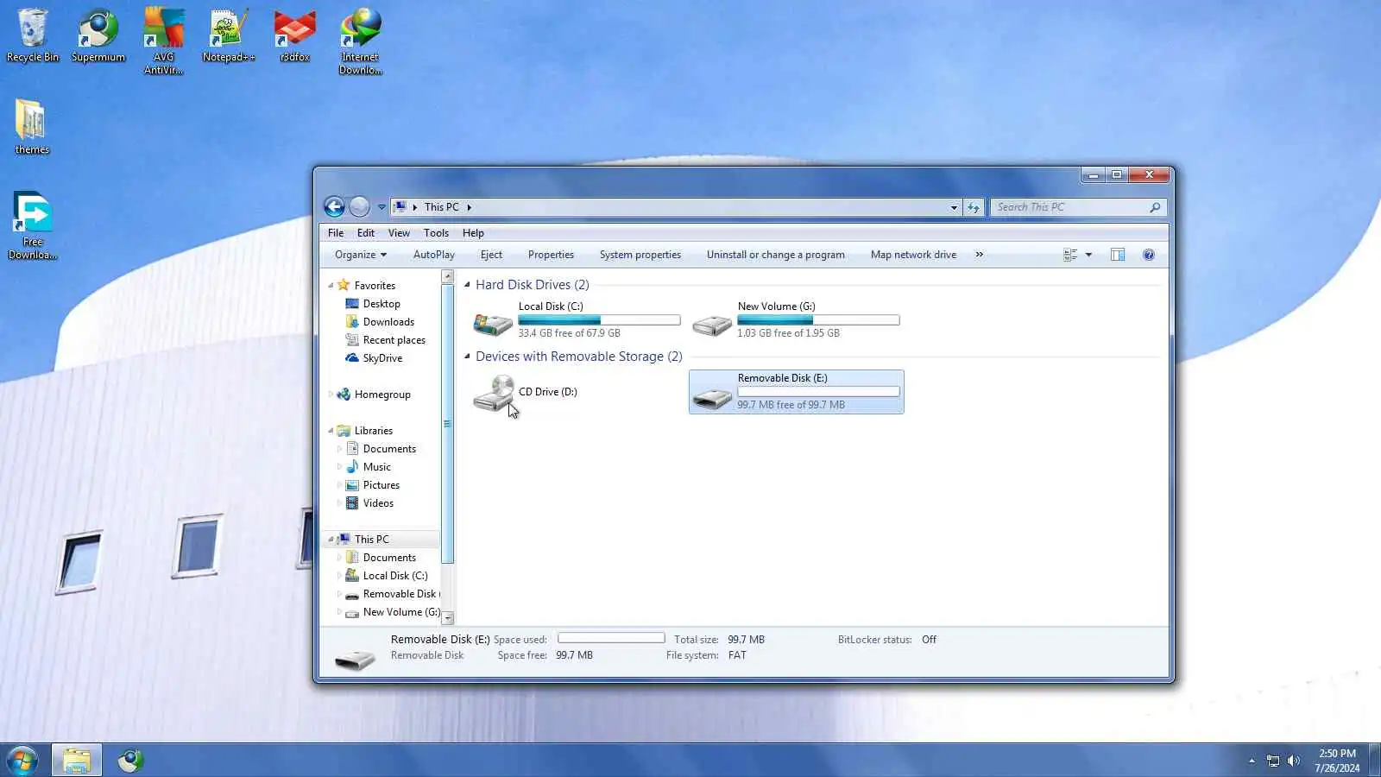Click the volume speaker tray icon

[1293, 761]
